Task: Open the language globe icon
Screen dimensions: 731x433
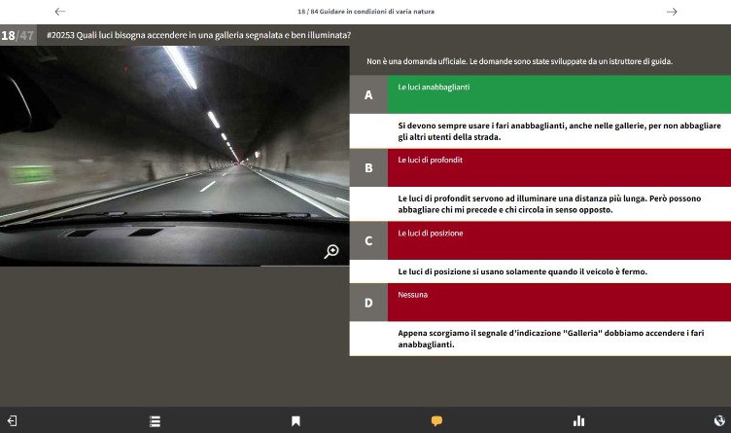Action: [718, 420]
